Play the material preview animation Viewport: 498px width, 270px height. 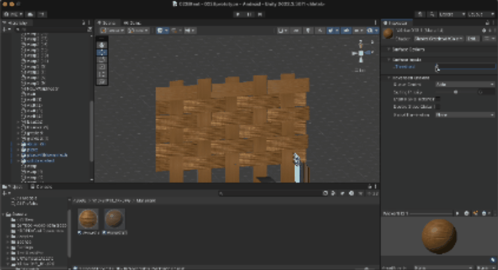pyautogui.click(x=457, y=214)
